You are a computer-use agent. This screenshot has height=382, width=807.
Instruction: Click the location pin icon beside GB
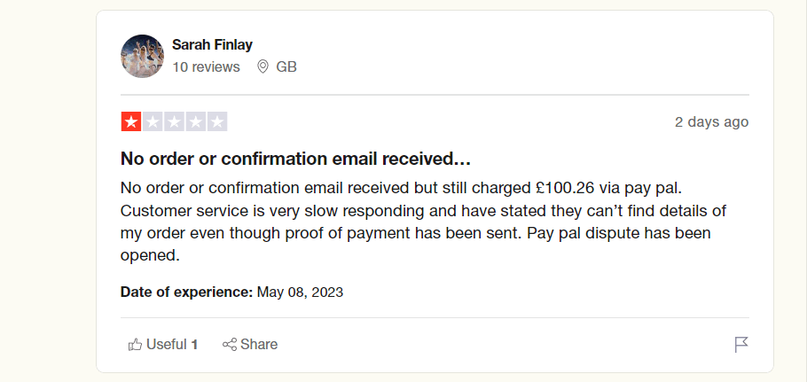[262, 66]
